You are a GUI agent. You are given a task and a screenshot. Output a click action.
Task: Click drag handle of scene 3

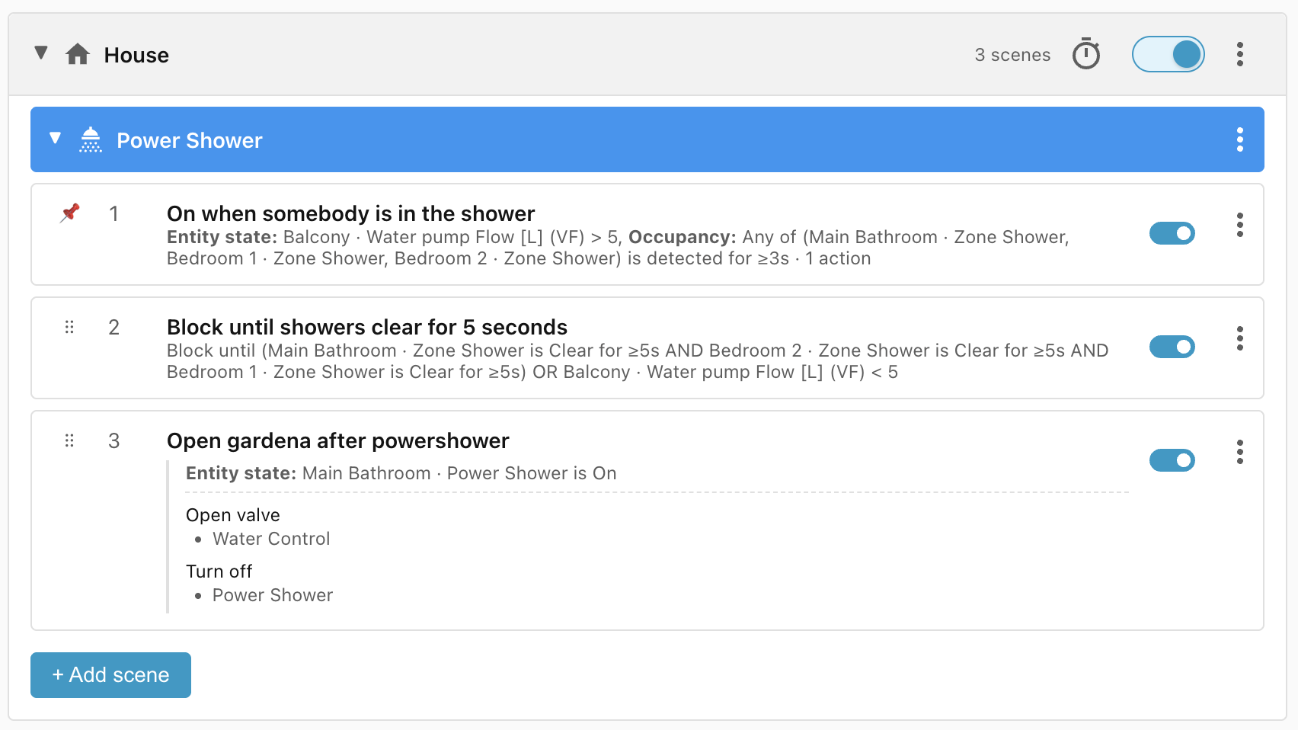click(x=69, y=440)
